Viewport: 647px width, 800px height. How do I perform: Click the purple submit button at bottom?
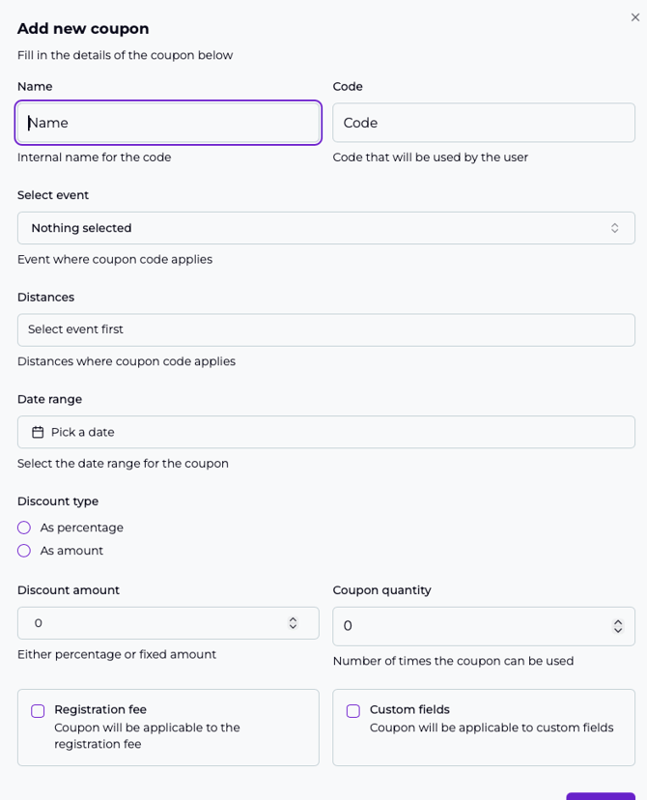(601, 796)
